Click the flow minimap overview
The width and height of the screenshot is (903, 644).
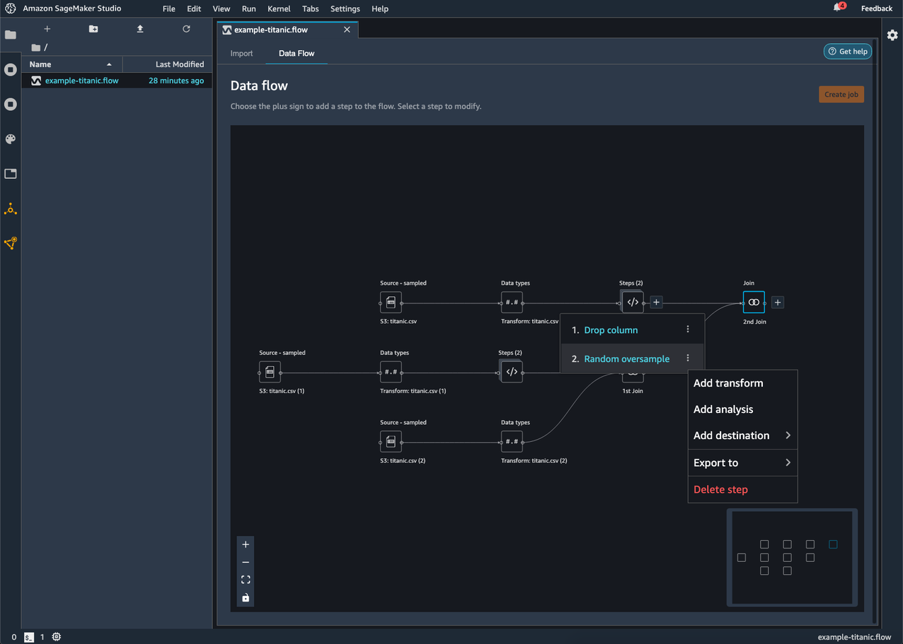point(792,558)
